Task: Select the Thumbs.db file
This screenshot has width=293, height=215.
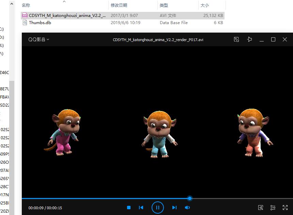Action: pos(40,23)
